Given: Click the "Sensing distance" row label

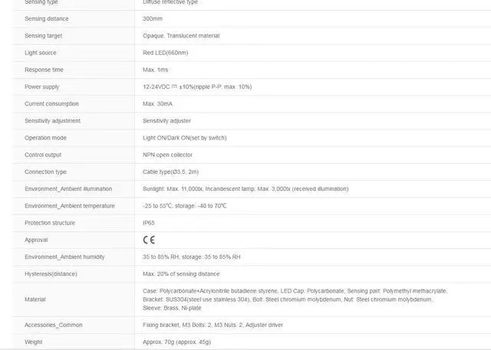Looking at the screenshot, I should pyautogui.click(x=46, y=18).
